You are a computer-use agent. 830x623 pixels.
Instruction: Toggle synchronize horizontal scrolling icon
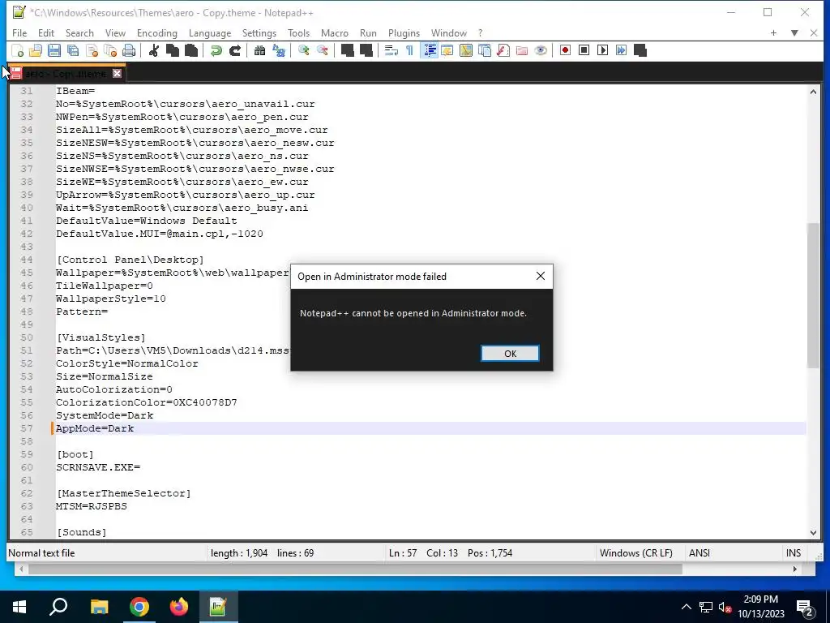[366, 50]
